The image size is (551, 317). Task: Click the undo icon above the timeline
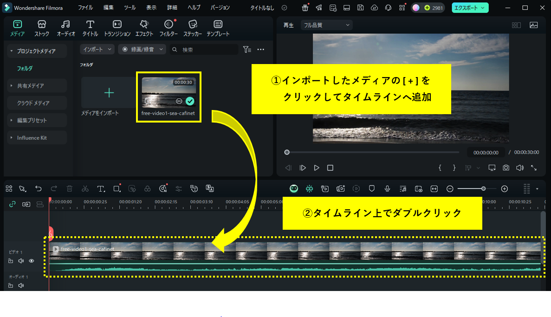(39, 188)
